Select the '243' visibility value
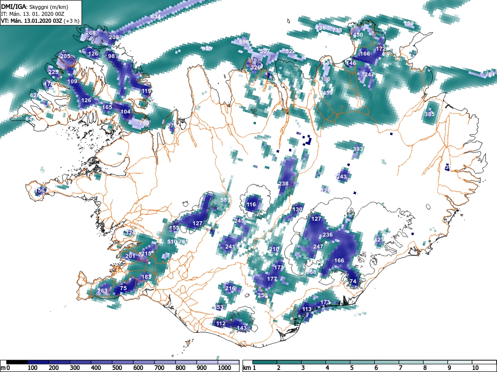Image resolution: width=497 pixels, height=372 pixels. (x=342, y=177)
